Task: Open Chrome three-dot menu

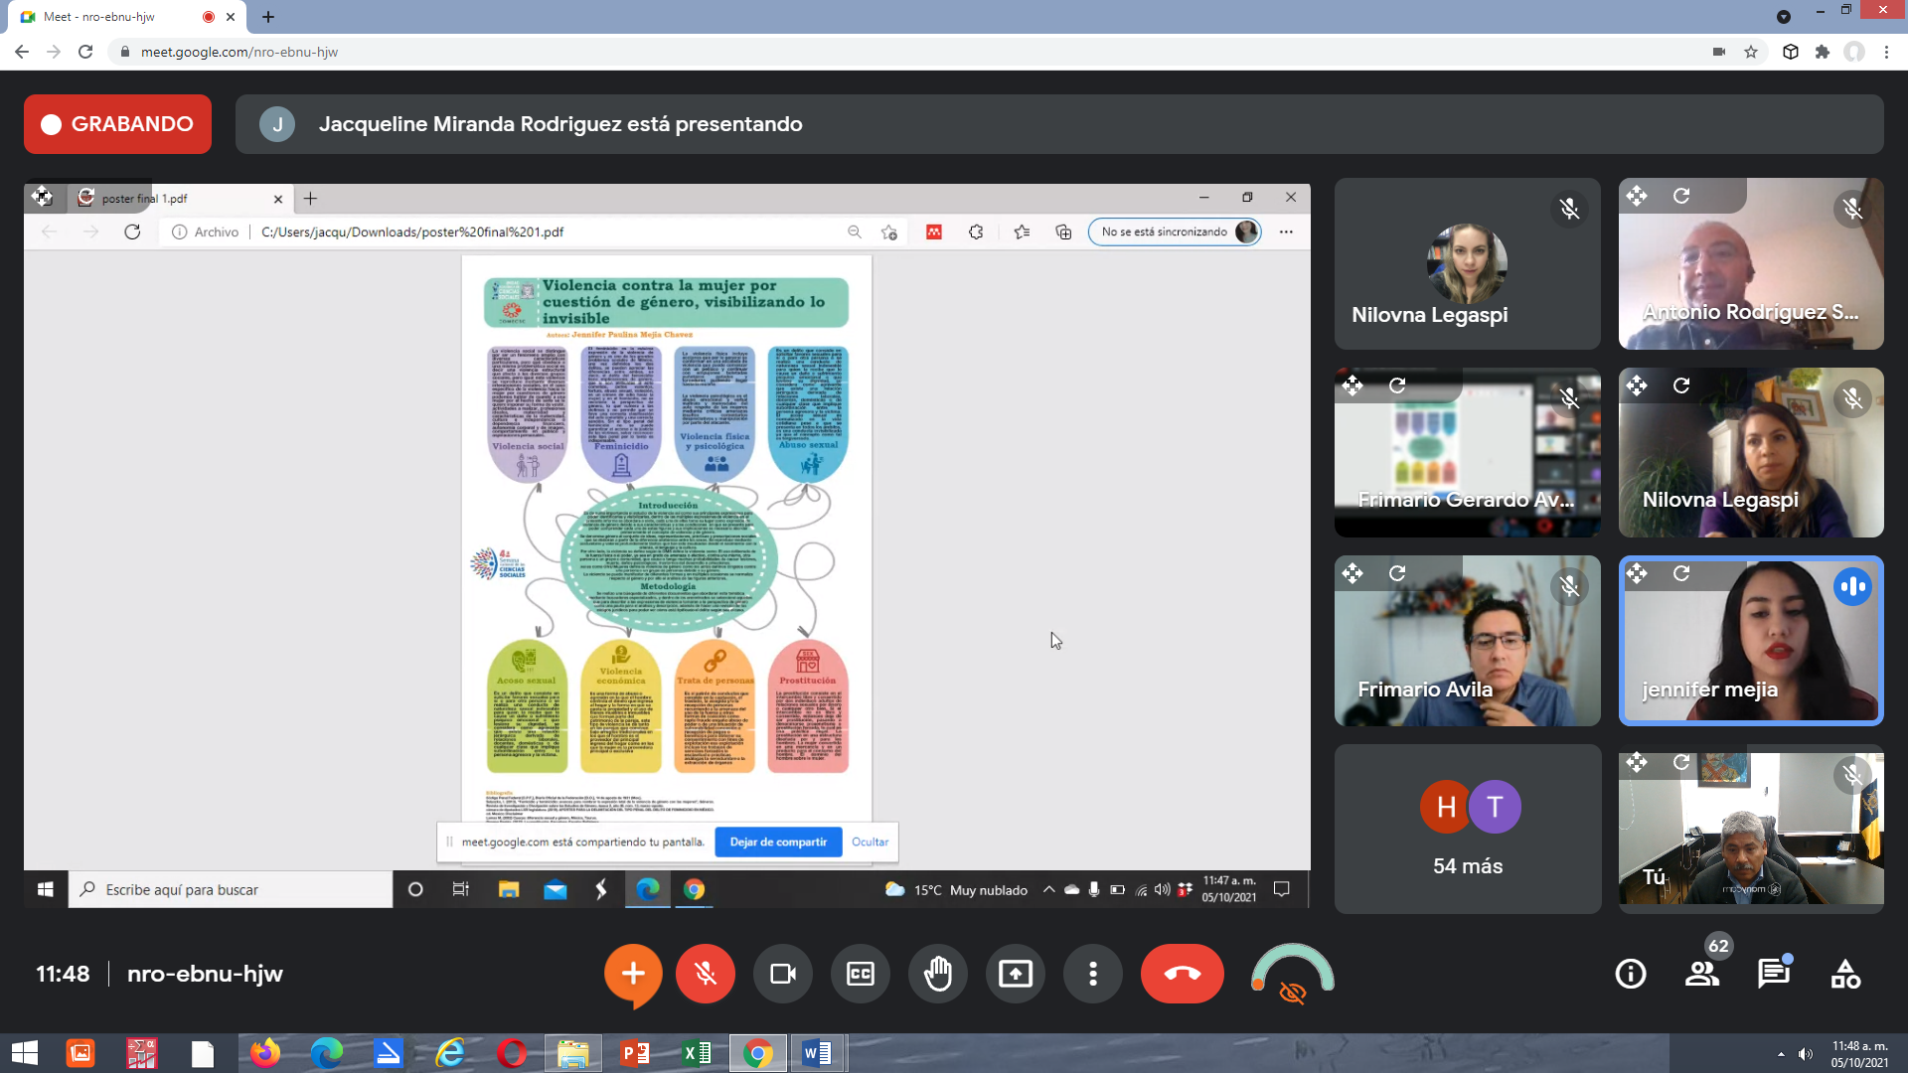Action: coord(1886,52)
